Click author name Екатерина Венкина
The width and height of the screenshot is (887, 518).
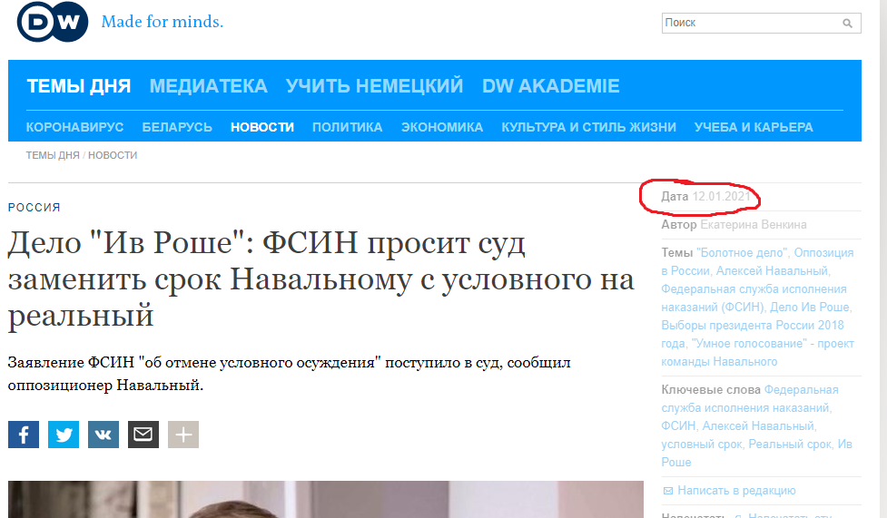pos(754,224)
